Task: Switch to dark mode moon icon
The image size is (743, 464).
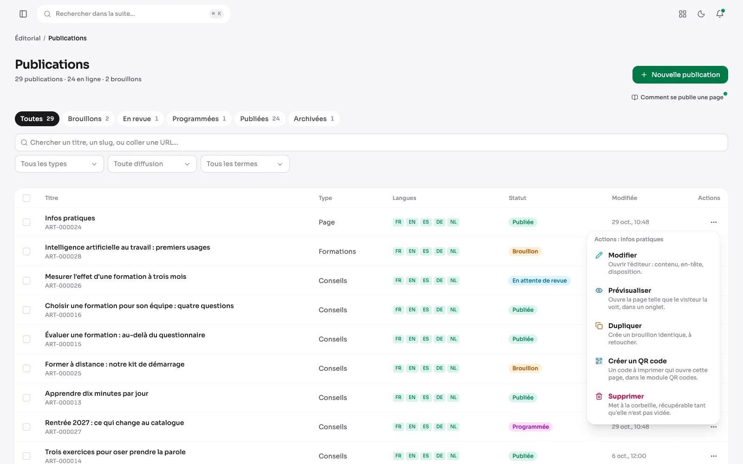Action: (x=701, y=14)
